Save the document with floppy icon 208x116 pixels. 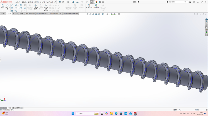(x=72, y=2)
